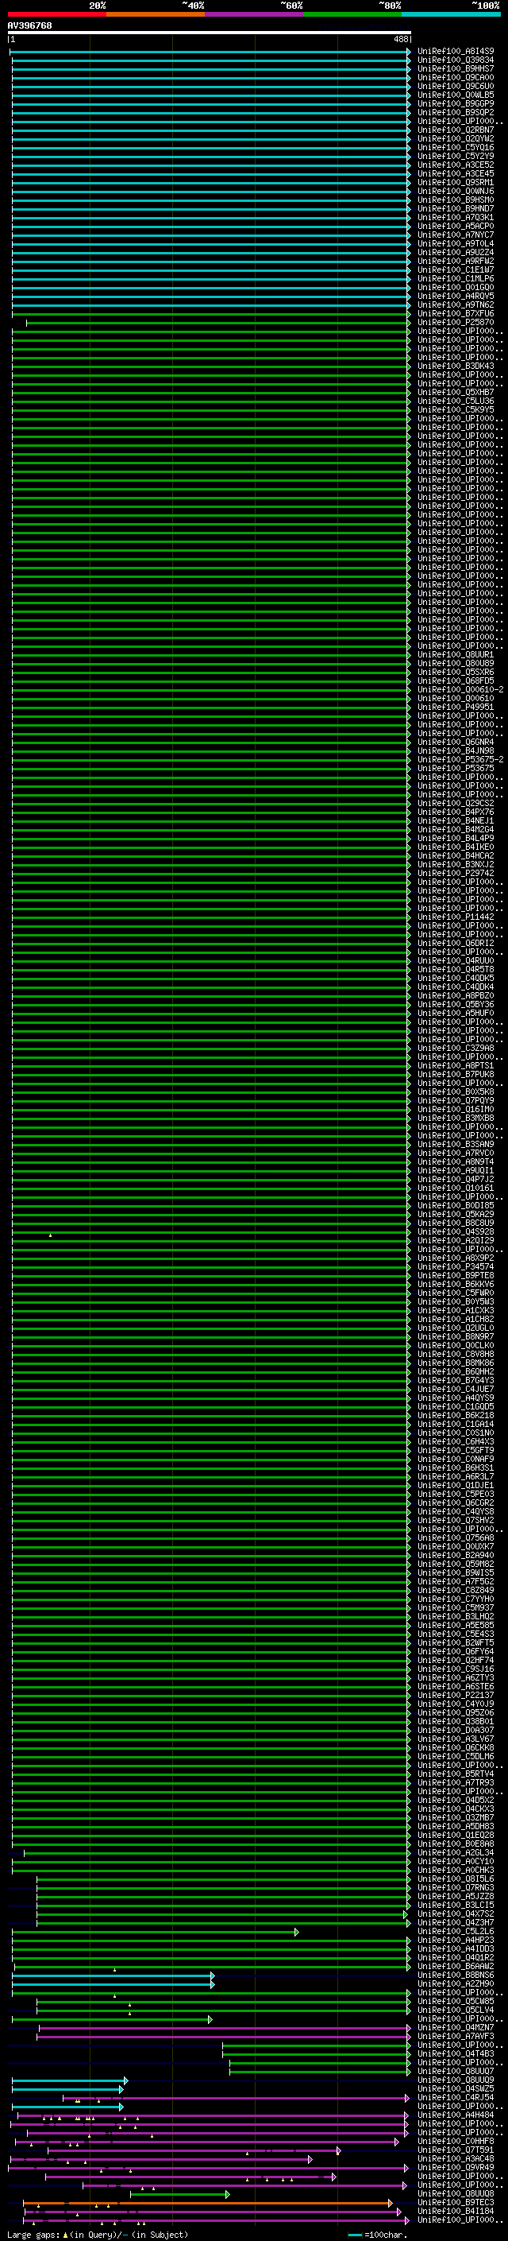This screenshot has height=2241, width=508.
Task: Select hit label UniRef100_Q6DRI2
Action: 456,943
